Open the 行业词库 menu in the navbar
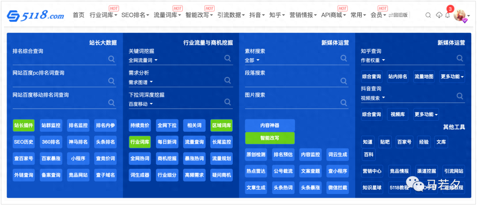The image size is (477, 206). point(103,15)
